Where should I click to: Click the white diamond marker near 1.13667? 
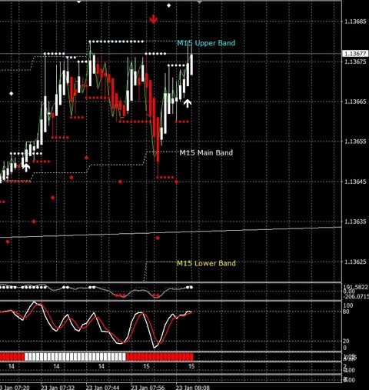pyautogui.click(x=11, y=94)
